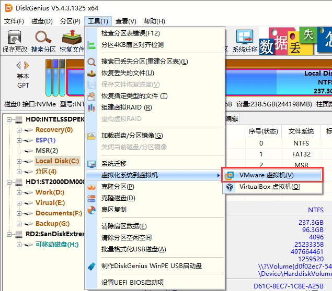Screen dimensions: 332x291
Task: Open the 磁盘(D) menu
Action: 42,21
